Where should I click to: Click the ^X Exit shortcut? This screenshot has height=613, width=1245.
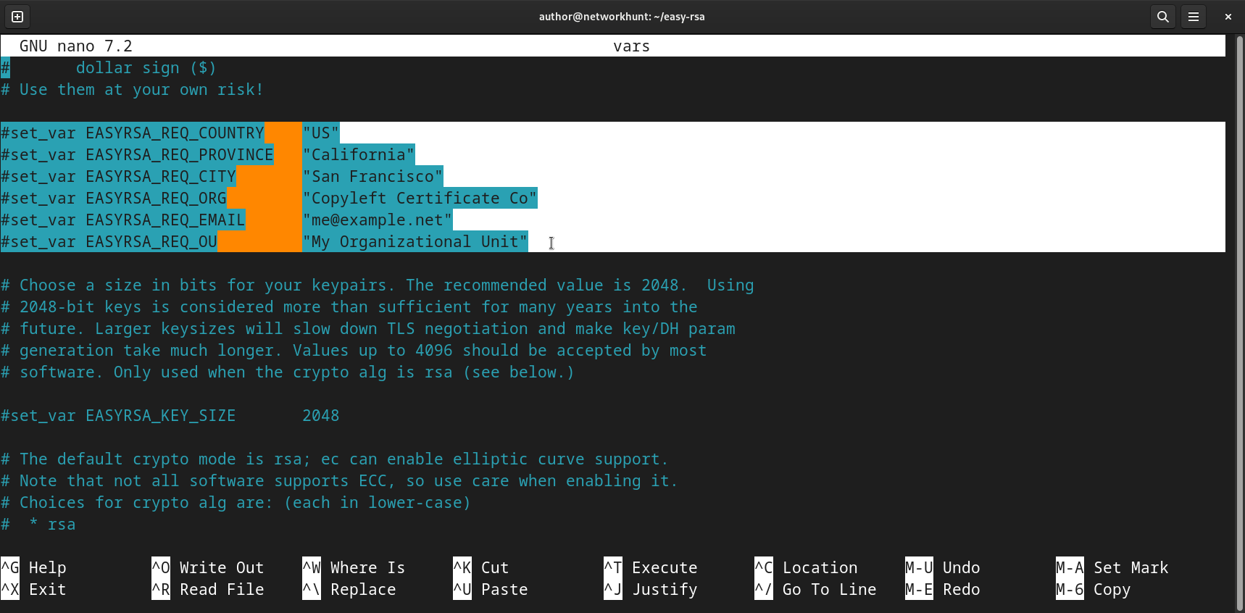tap(34, 589)
